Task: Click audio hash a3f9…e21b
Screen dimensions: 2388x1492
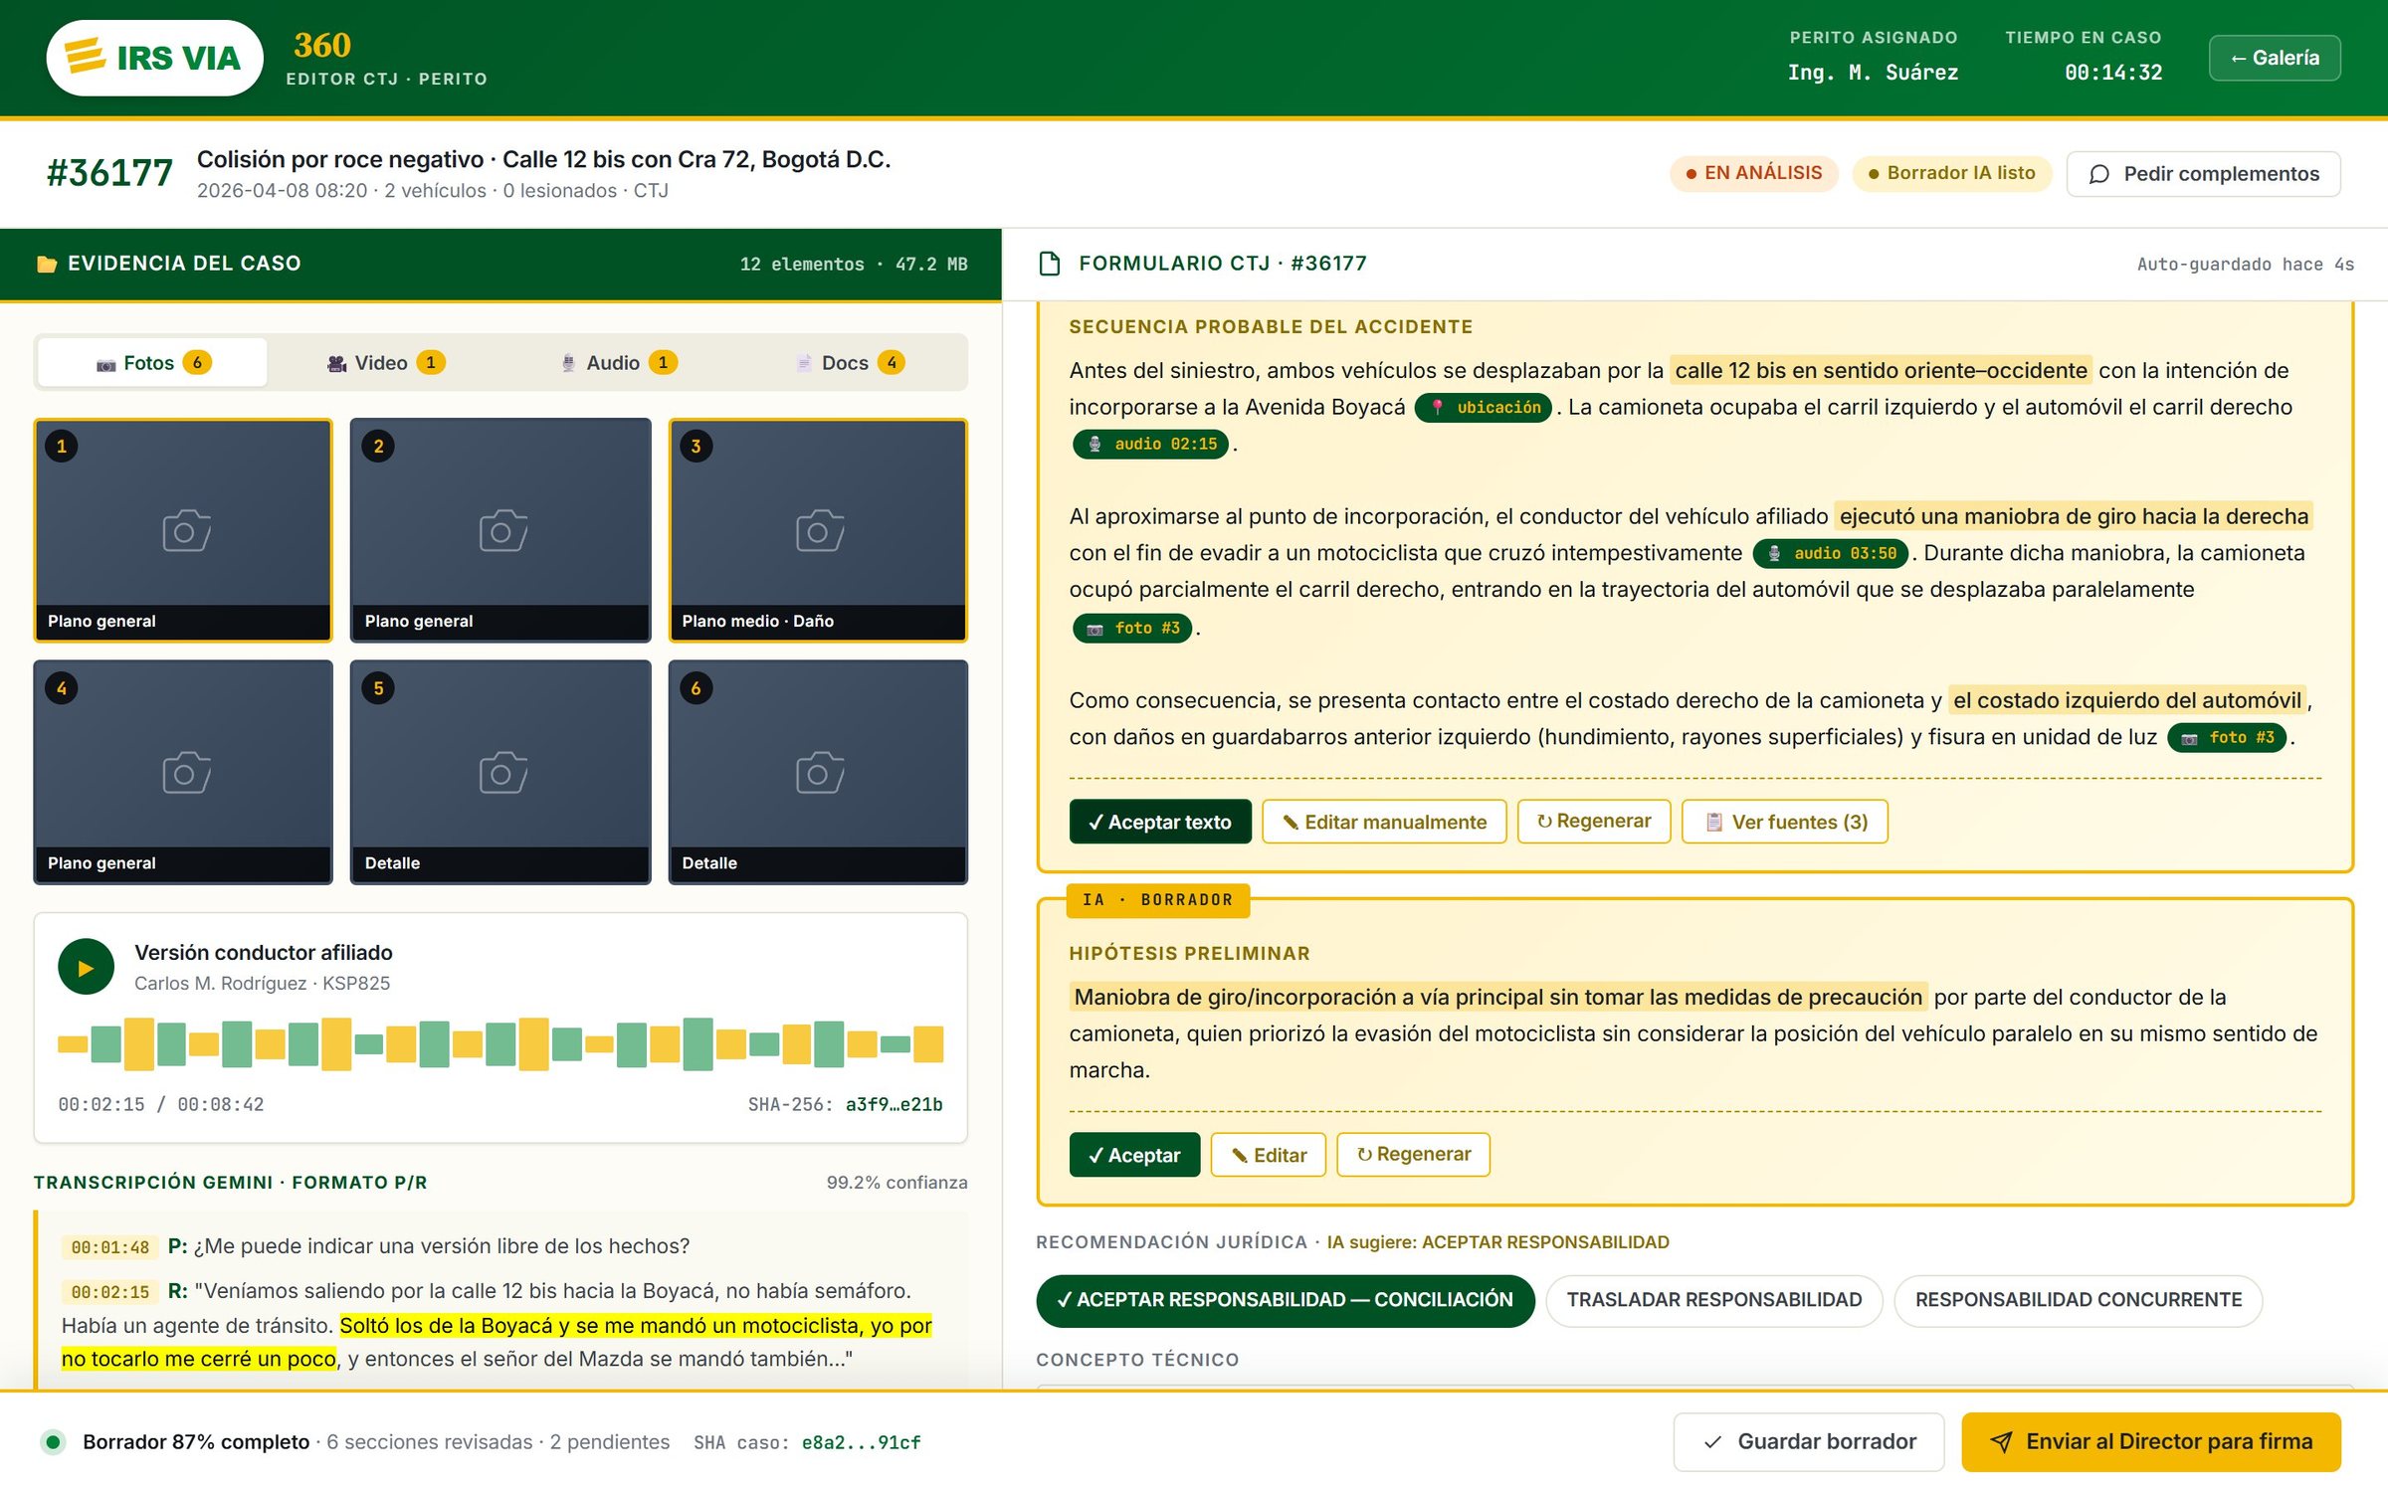Action: tap(894, 1104)
